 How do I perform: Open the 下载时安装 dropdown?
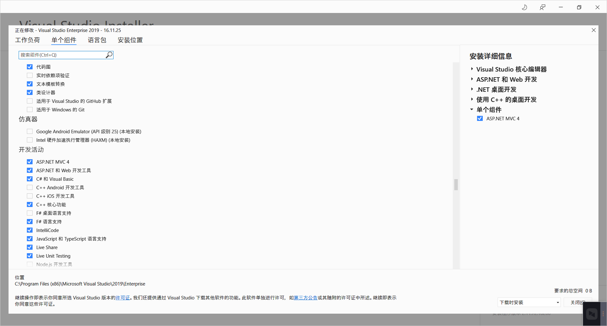pyautogui.click(x=529, y=302)
